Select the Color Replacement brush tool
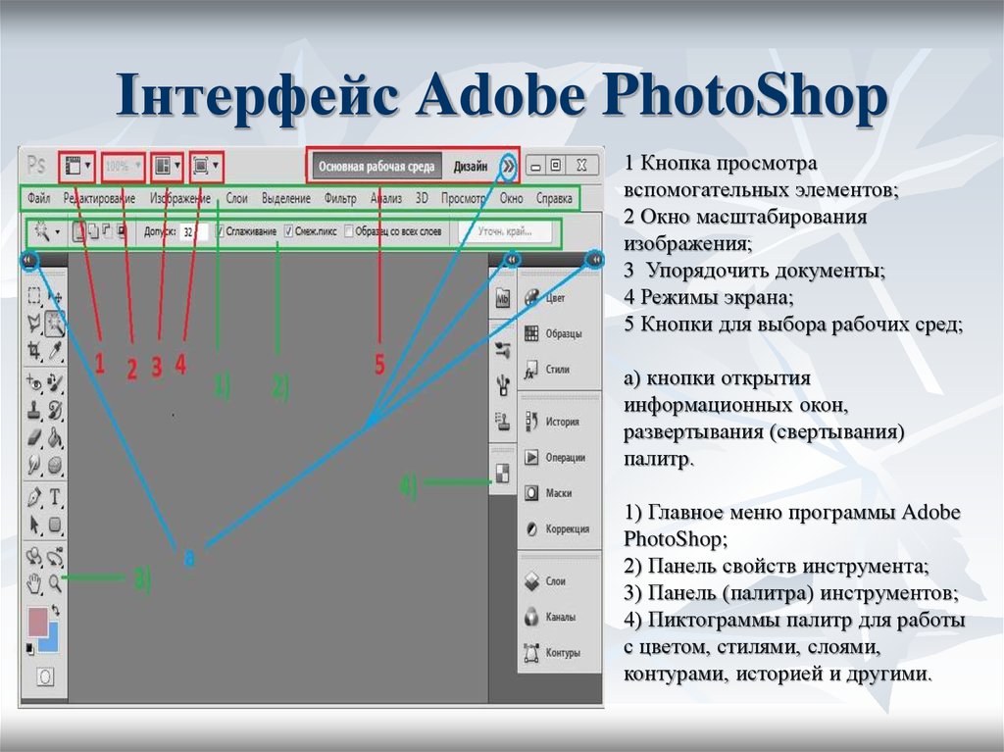The width and height of the screenshot is (1004, 752). pyautogui.click(x=56, y=383)
